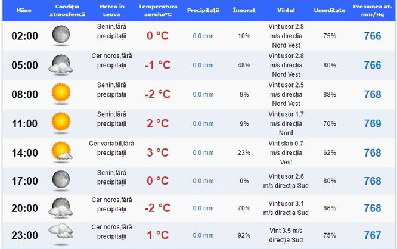The width and height of the screenshot is (397, 249).
Task: Click the Înnorat column header
Action: 244,10
